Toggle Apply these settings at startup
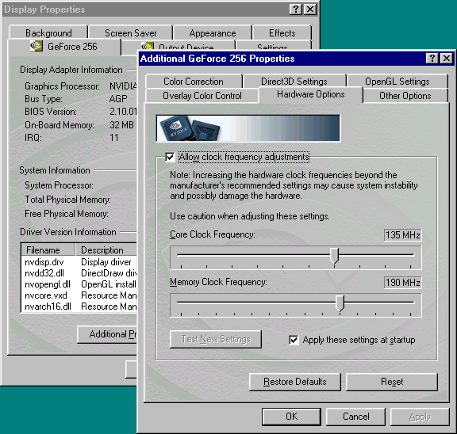The image size is (457, 434). click(294, 340)
